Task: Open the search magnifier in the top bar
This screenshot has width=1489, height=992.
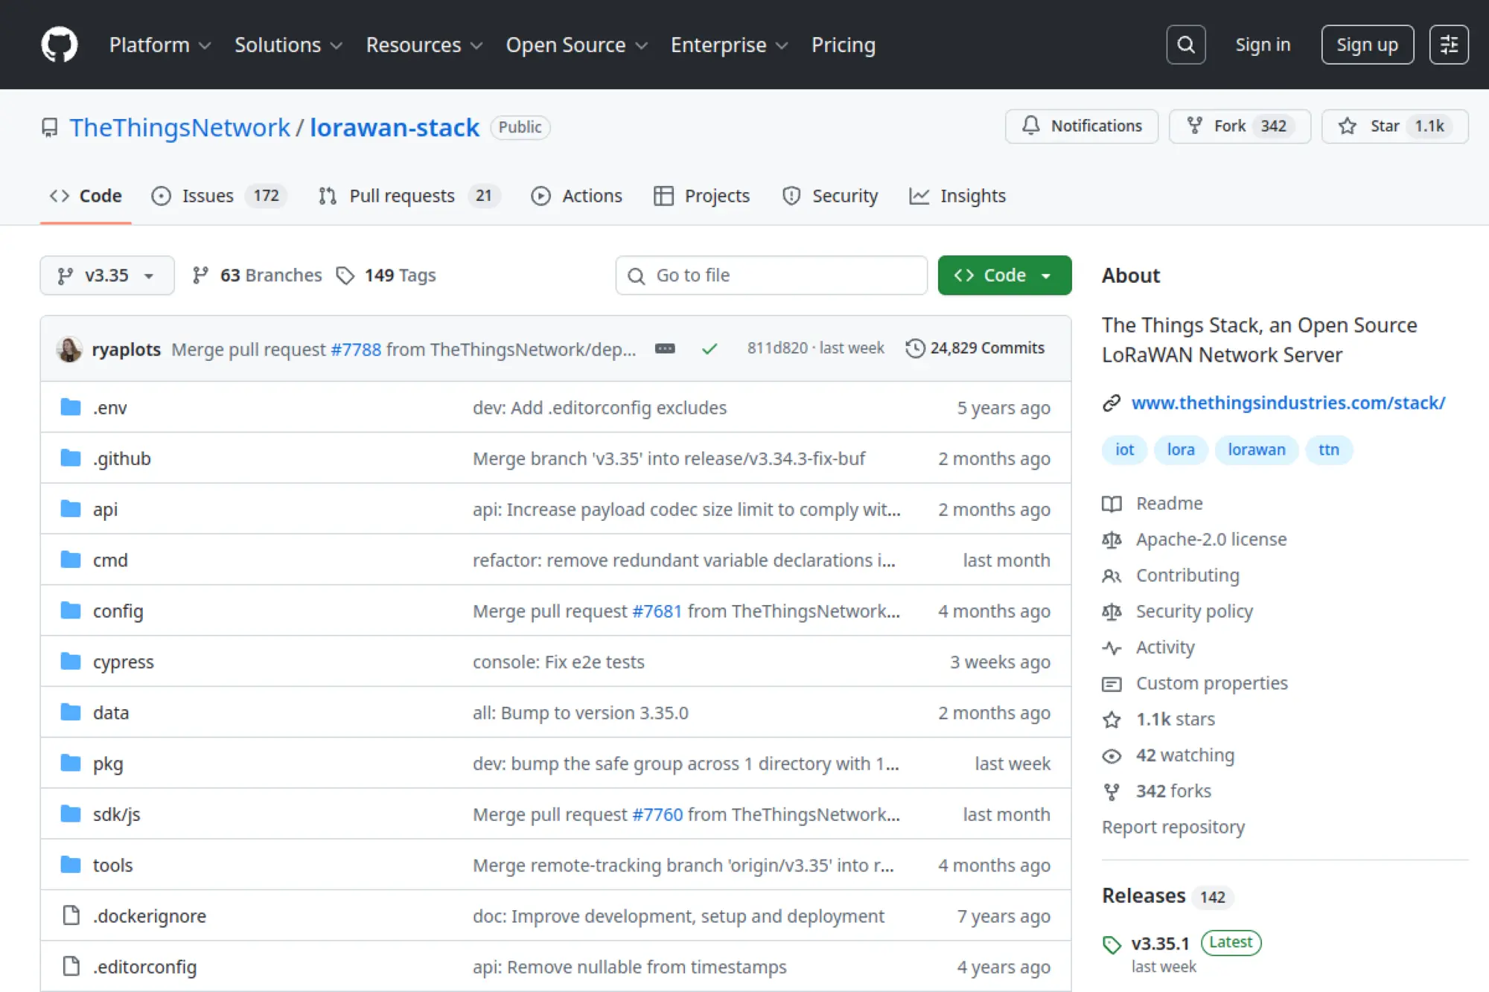Action: [x=1185, y=44]
